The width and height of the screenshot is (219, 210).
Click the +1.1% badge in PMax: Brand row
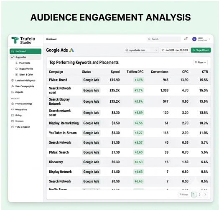[x=139, y=80]
